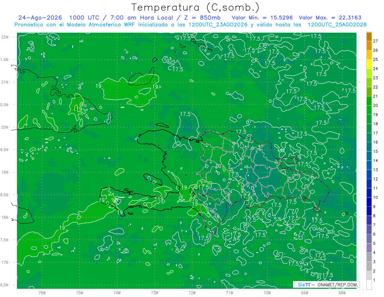The image size is (384, 297).
Task: Click 'Valor Max. = 22.3163'
Action: (x=330, y=18)
